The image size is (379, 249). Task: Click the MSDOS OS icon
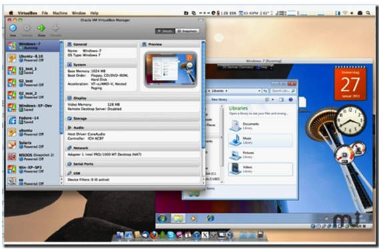click(12, 157)
